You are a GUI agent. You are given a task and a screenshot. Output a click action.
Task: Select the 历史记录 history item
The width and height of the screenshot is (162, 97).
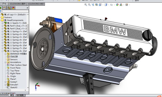14,56
